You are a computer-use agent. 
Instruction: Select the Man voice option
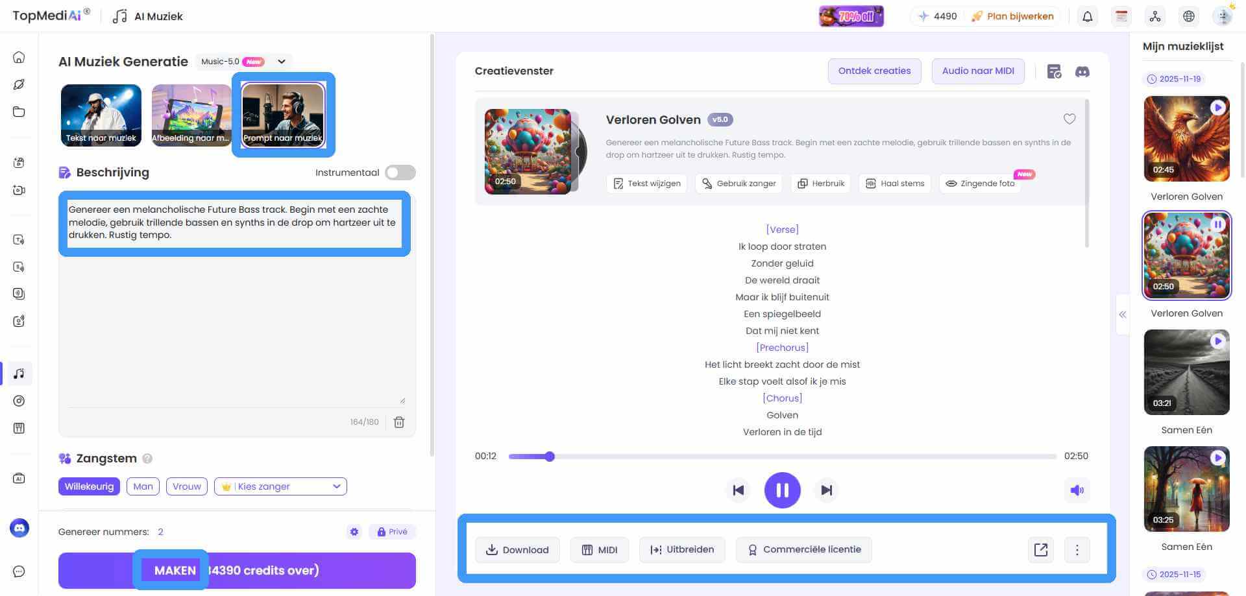coord(143,486)
